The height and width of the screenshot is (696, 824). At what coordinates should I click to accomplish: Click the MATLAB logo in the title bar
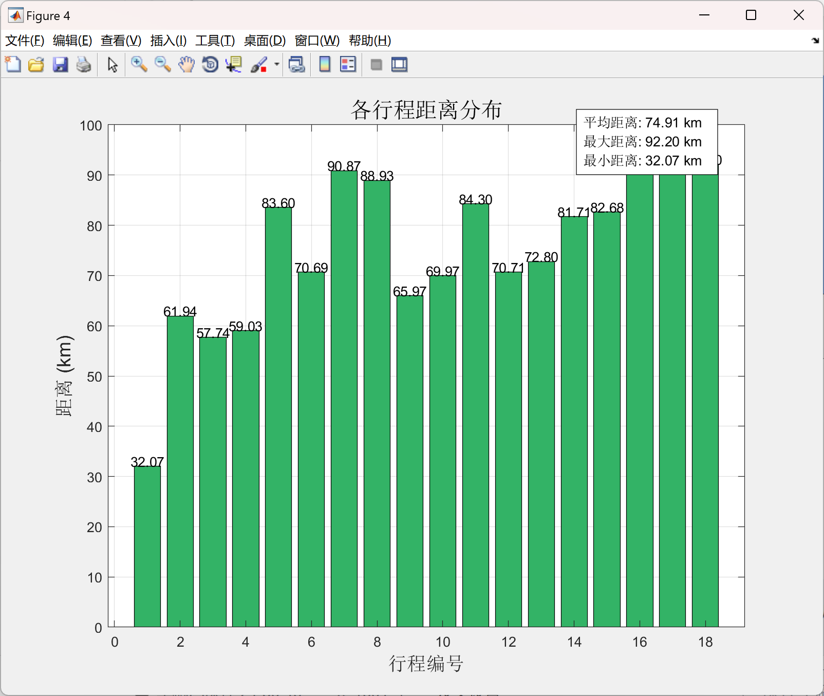[x=15, y=15]
